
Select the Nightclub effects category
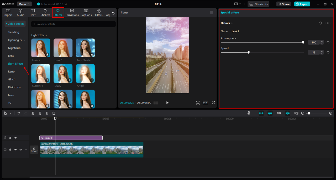[x=14, y=48]
